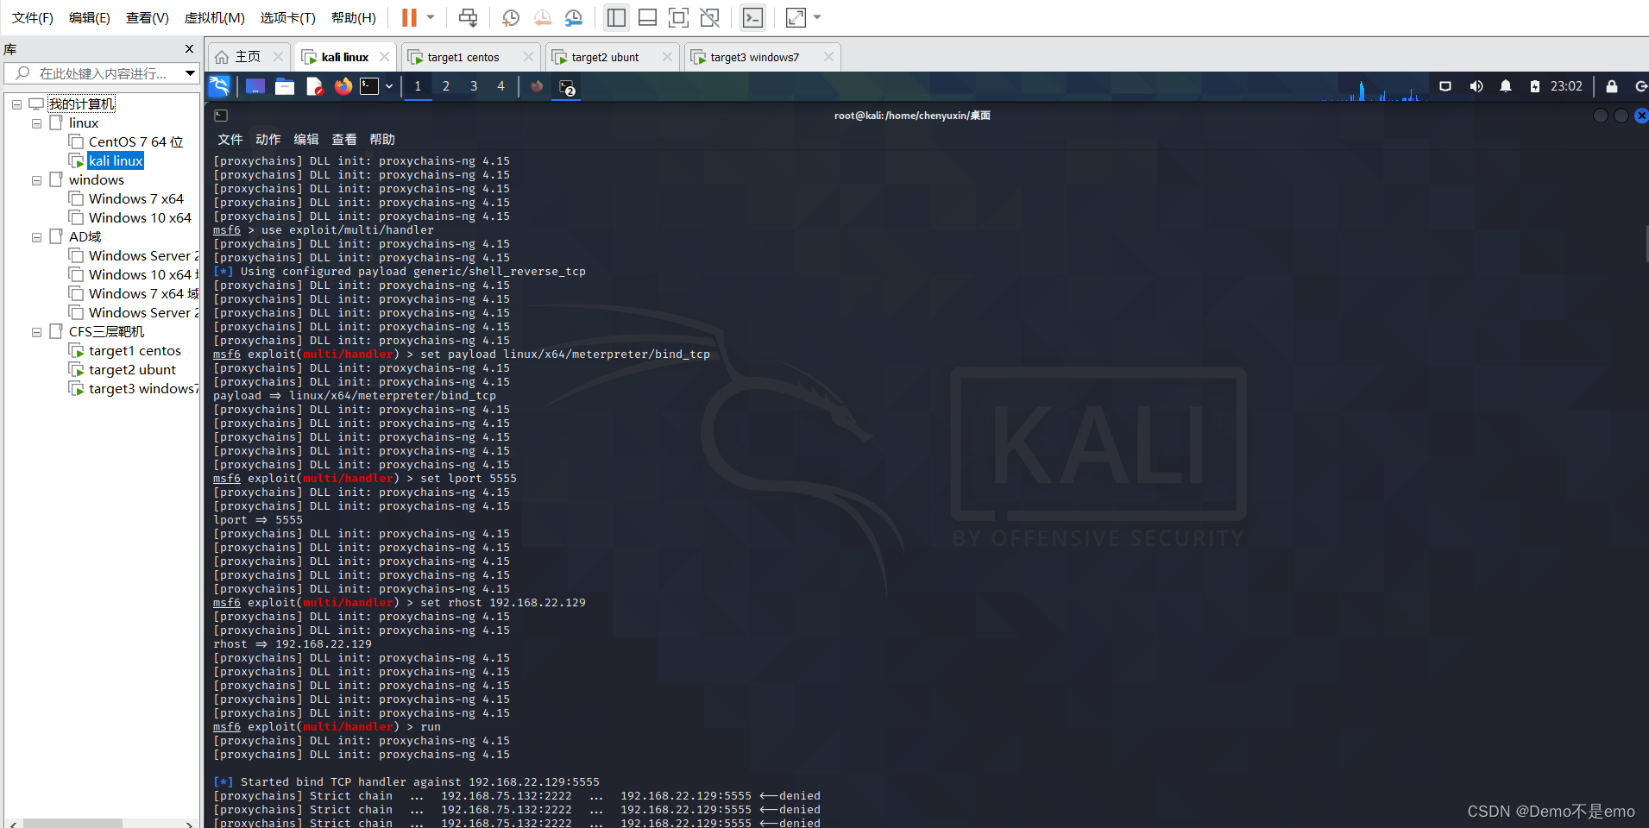1649x828 pixels.
Task: Select CentOS 7 64 位 in library
Action: 135,141
